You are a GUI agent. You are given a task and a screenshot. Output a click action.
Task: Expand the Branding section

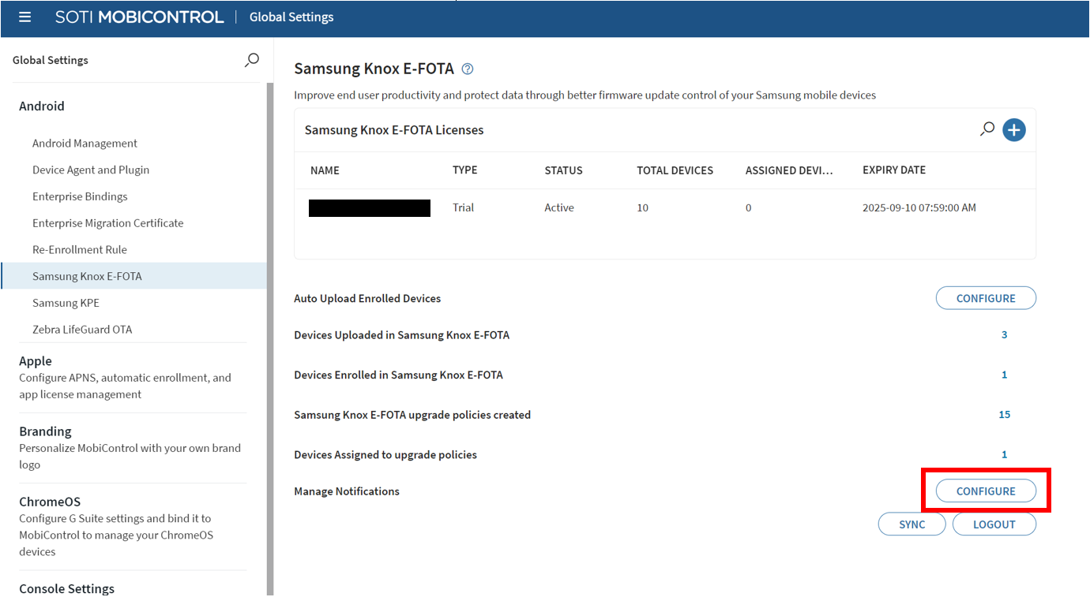[45, 431]
